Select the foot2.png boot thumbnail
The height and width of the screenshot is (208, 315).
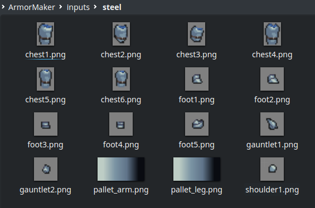point(272,79)
